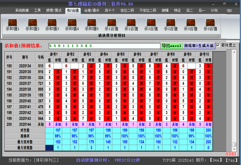Open the 杀和值5 analysis icon

(92, 24)
